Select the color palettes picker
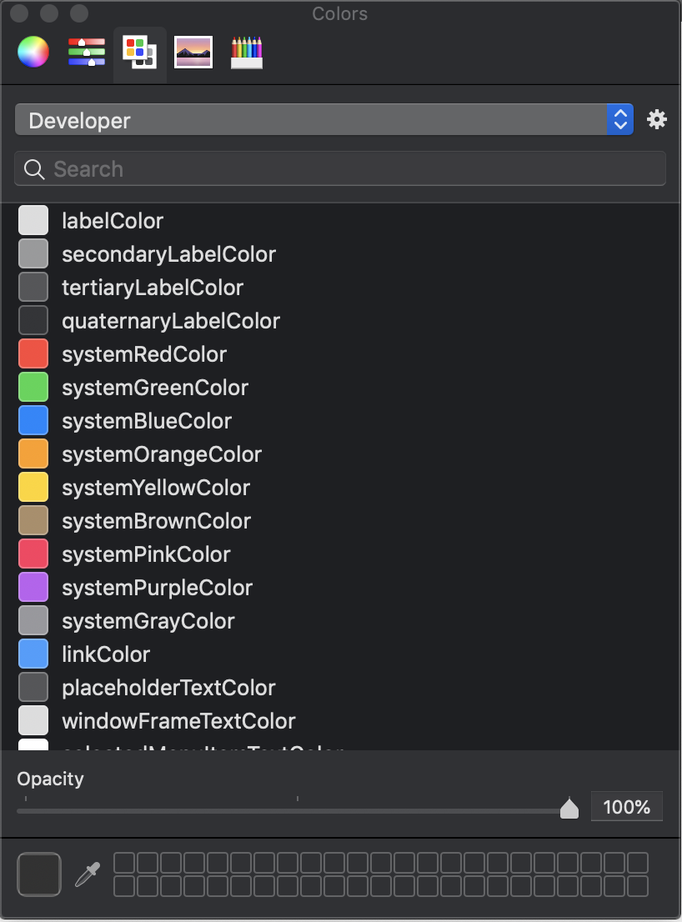Viewport: 682px width, 922px height. coord(140,52)
